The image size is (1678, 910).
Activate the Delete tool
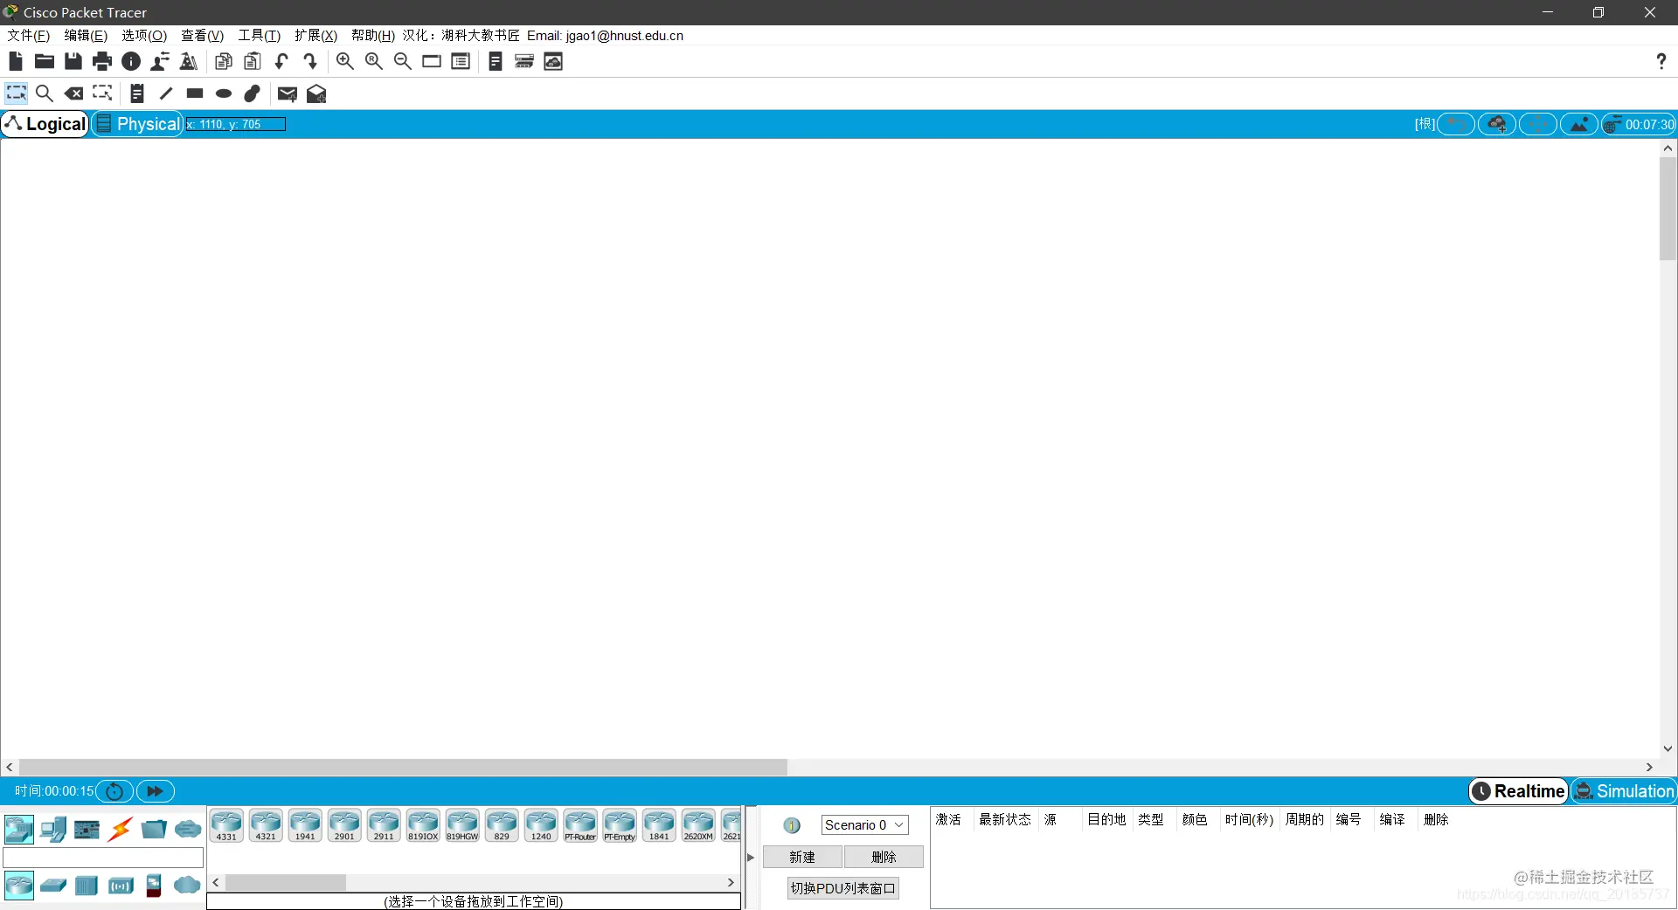74,93
